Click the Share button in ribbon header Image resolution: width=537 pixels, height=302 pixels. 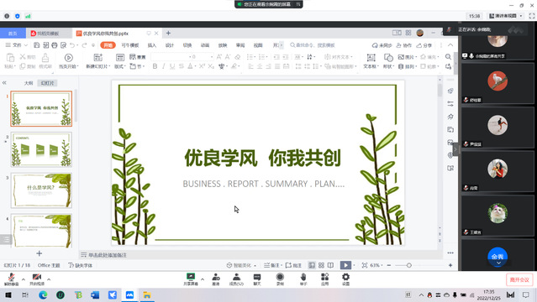point(424,45)
